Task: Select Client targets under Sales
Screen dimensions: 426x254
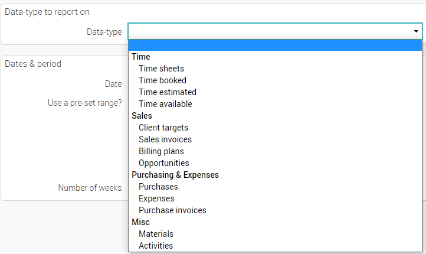Action: (163, 128)
